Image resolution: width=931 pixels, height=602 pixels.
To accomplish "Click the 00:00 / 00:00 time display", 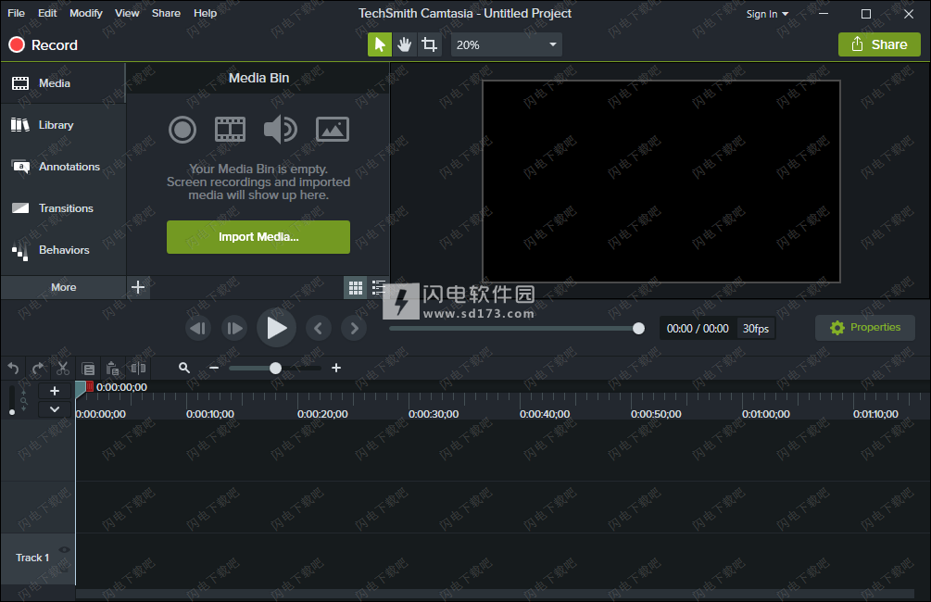I will coord(698,328).
